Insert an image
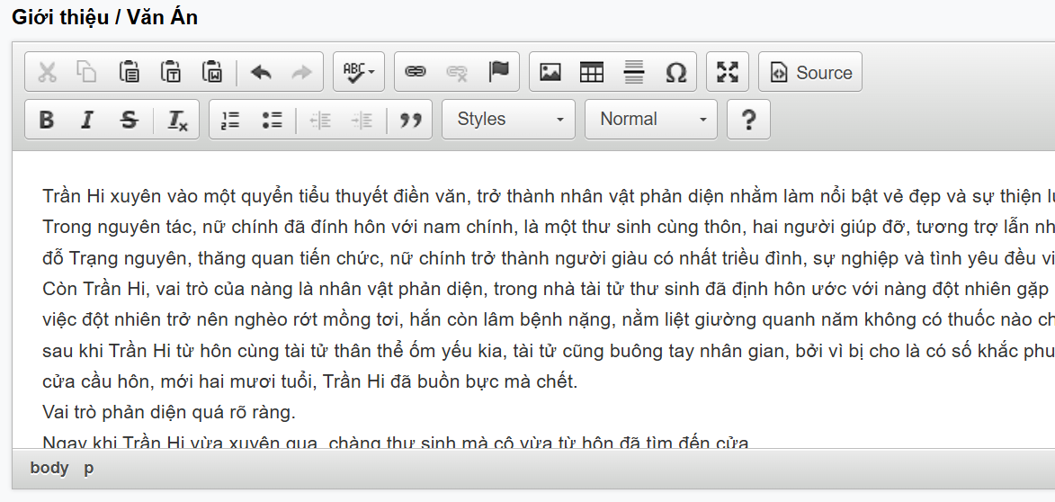This screenshot has height=502, width=1055. [x=550, y=72]
